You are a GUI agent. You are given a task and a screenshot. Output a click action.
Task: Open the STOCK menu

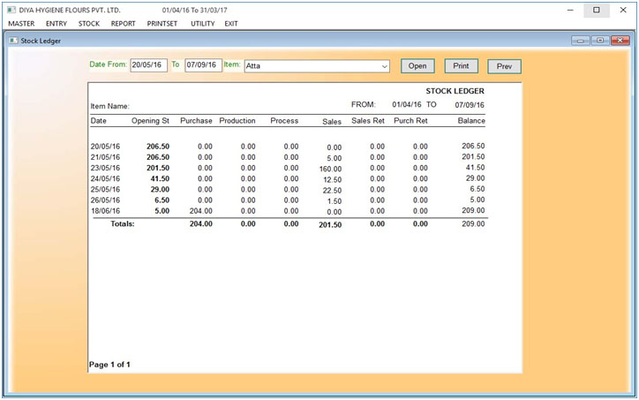pyautogui.click(x=88, y=23)
